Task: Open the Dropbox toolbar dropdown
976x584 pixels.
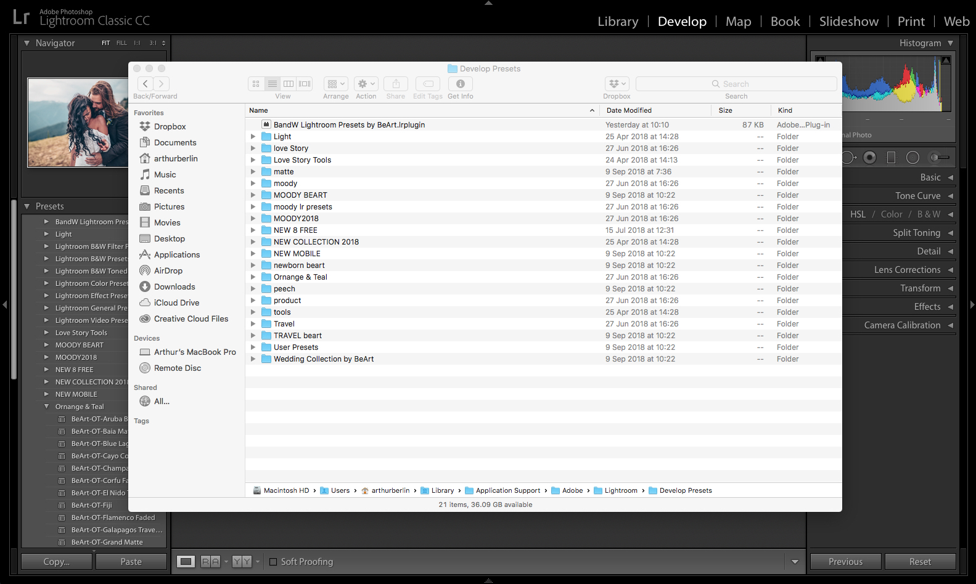Action: point(617,84)
